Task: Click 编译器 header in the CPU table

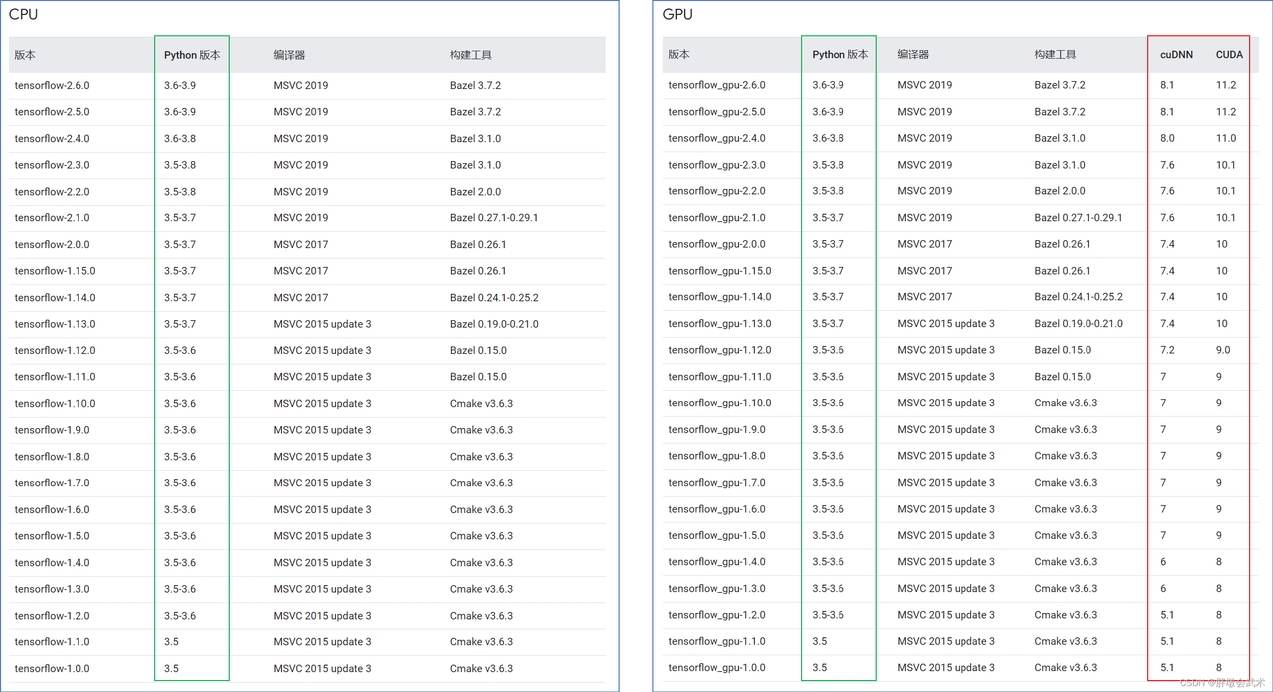Action: [x=289, y=55]
